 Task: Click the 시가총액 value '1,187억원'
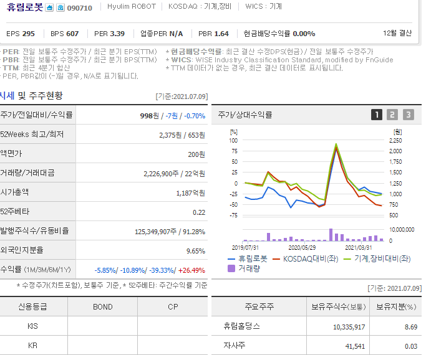pyautogui.click(x=191, y=193)
